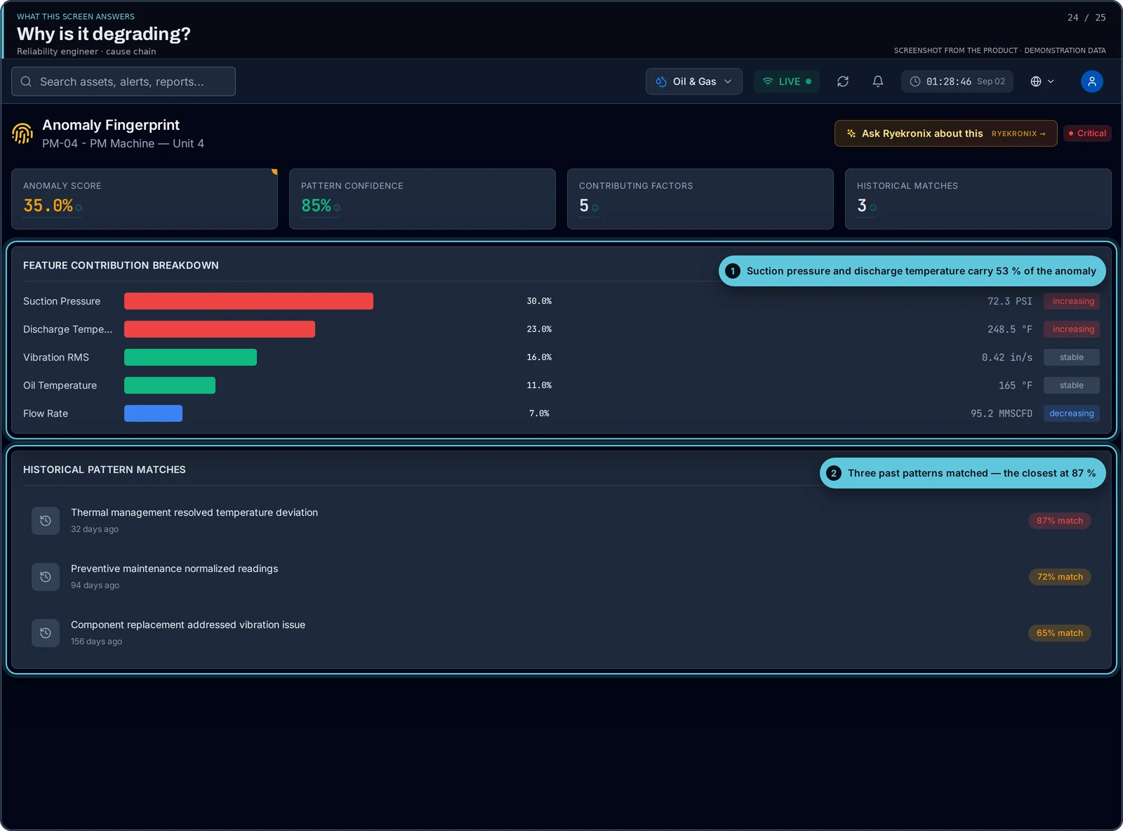The image size is (1123, 831).
Task: Click the Suction Pressure contribution bar
Action: 248,301
